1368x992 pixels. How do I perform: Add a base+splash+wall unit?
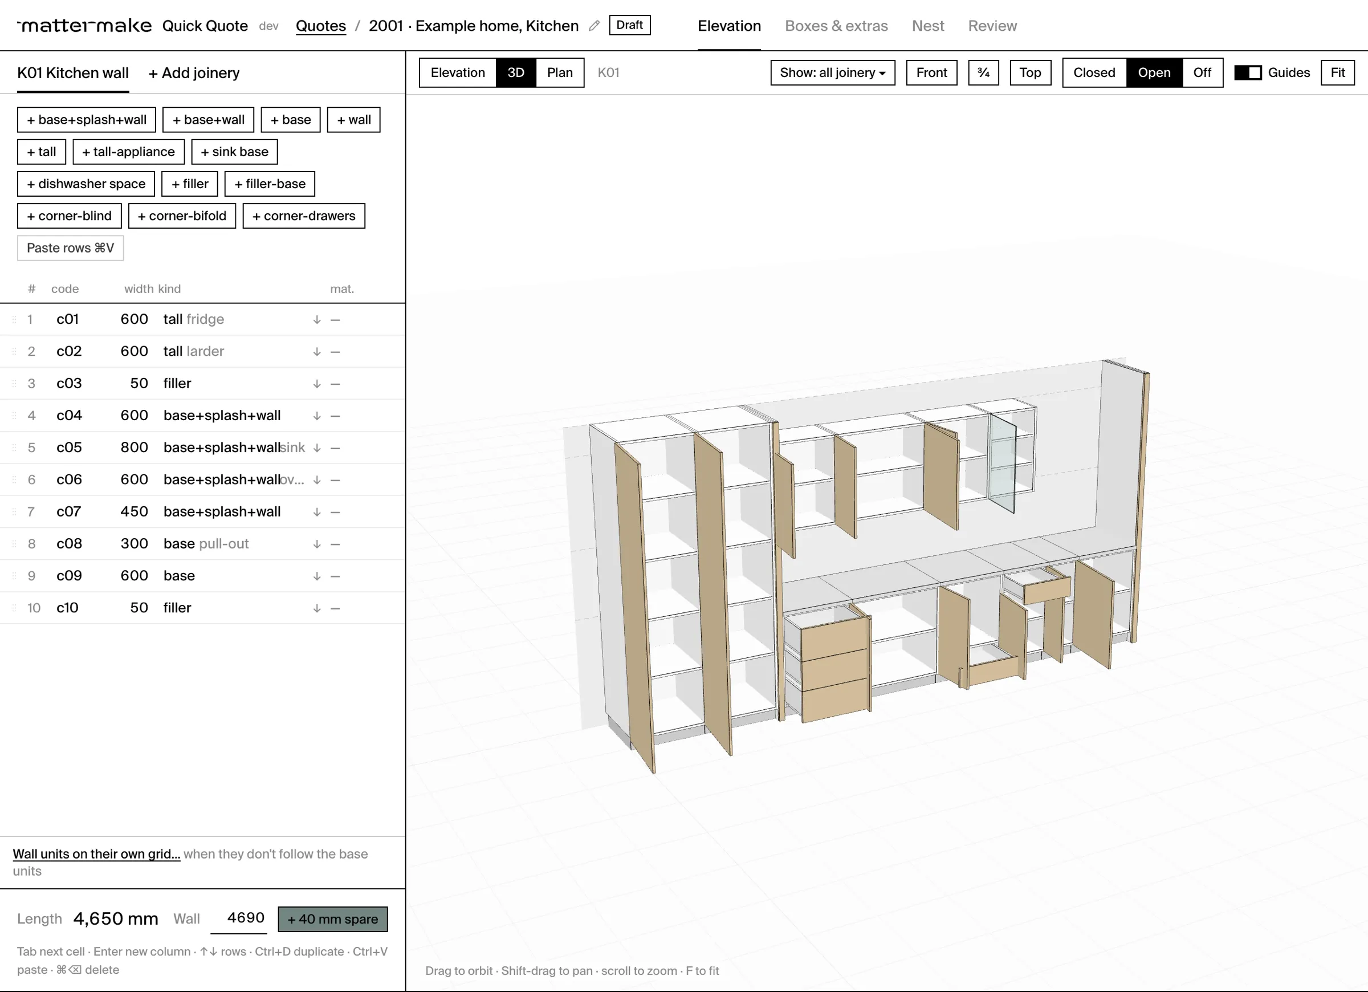pos(86,120)
